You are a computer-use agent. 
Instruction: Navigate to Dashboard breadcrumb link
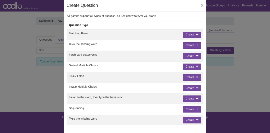(46, 21)
